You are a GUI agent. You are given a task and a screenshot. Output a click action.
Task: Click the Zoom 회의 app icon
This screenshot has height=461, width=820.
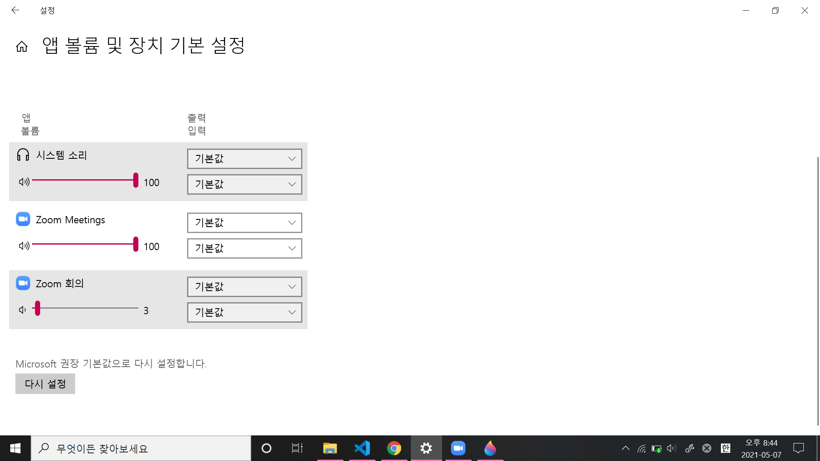[x=23, y=283]
